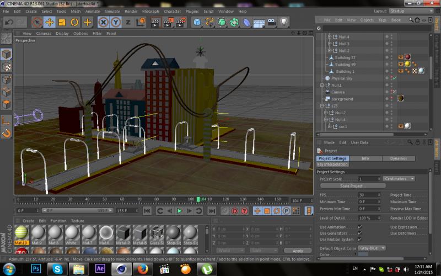Screen dimensions: 441x276
Task: Toggle the X-axis lock
Action: tap(103, 23)
